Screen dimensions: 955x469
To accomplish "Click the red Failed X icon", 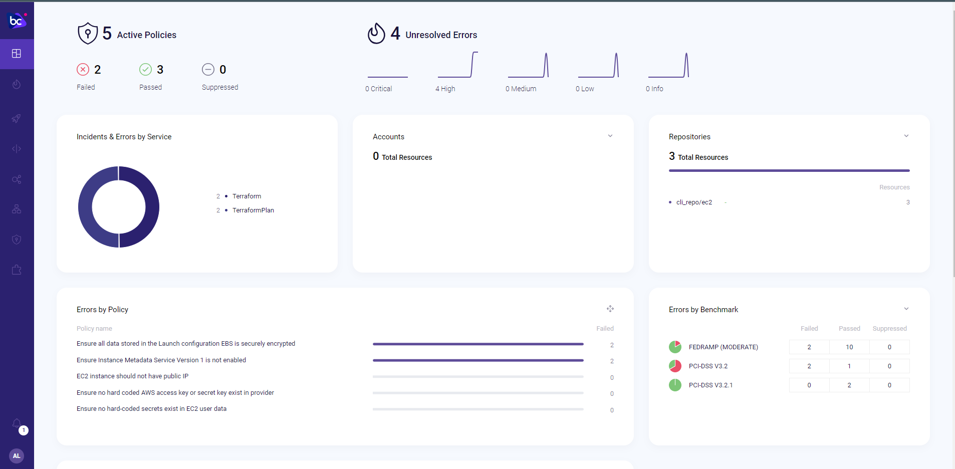I will click(83, 70).
